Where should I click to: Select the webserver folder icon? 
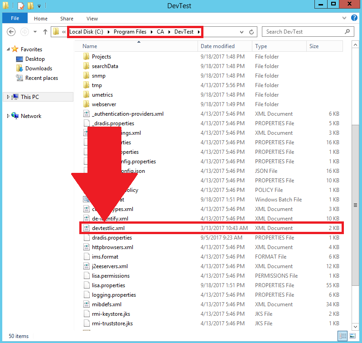tap(87, 104)
